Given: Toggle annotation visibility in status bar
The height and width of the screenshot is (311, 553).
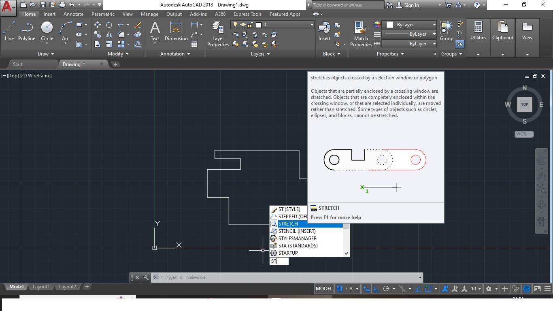Looking at the screenshot, I should click(445, 289).
